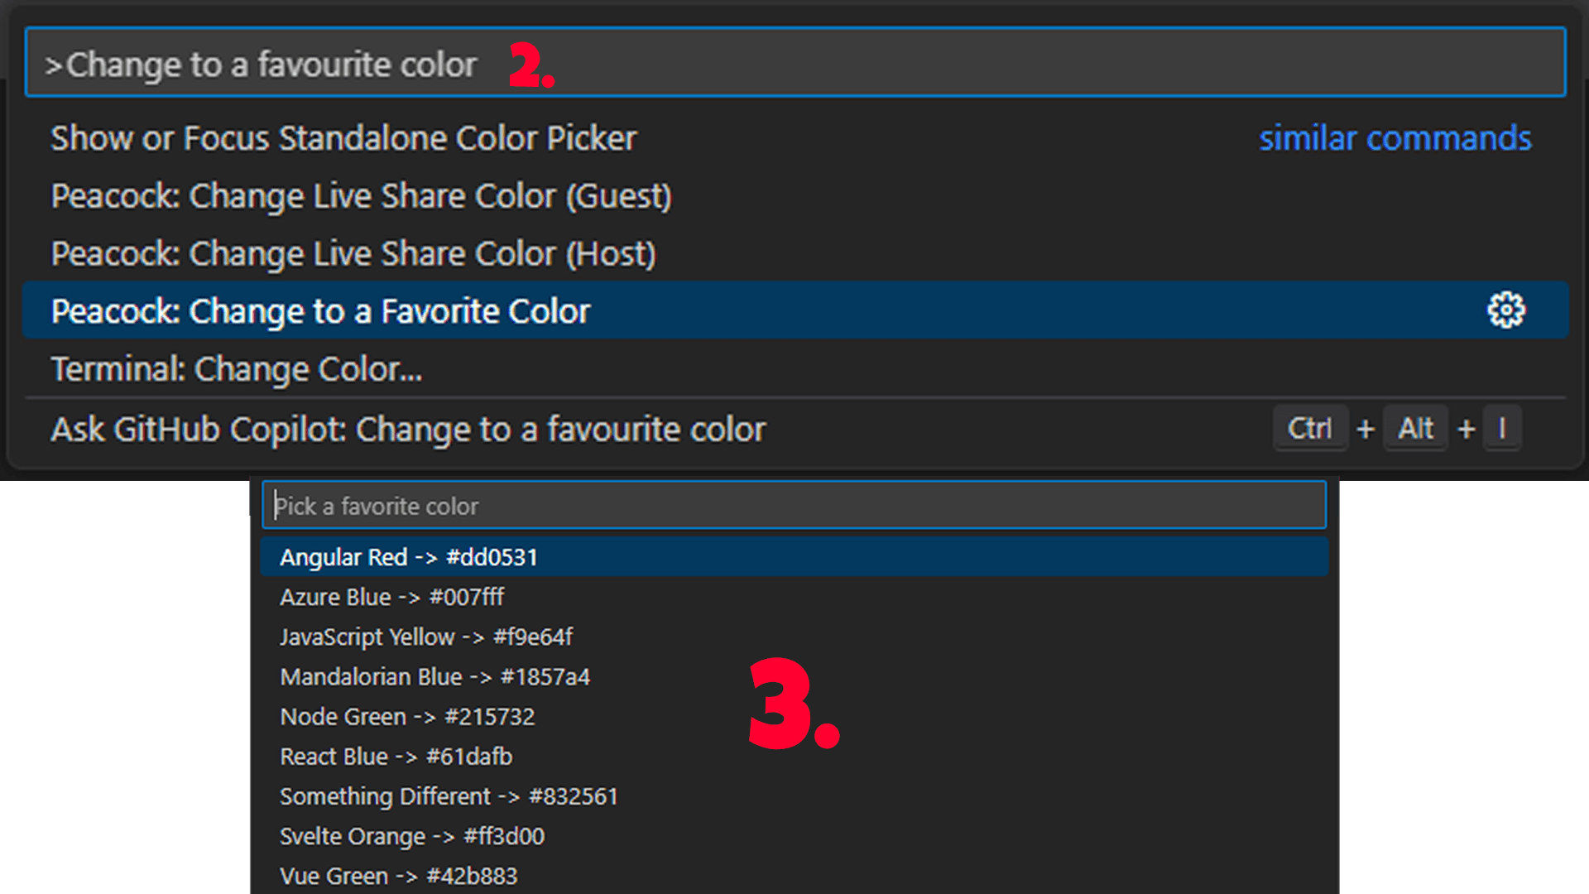Run Show or Focus Standalone Color Picker
Image resolution: width=1589 pixels, height=894 pixels.
(343, 138)
